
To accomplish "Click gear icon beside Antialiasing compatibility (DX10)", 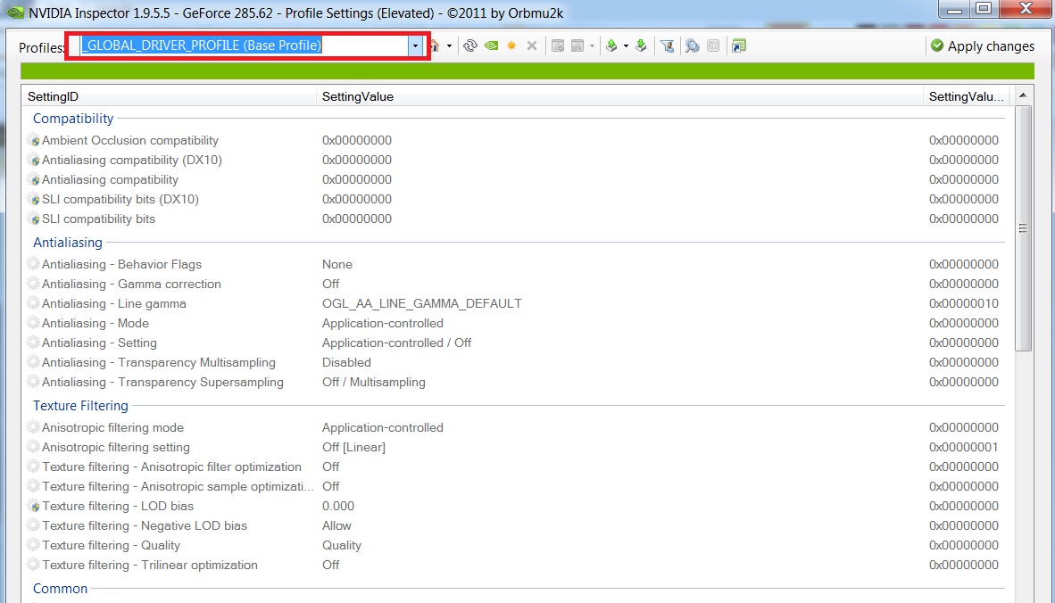I will 33,160.
